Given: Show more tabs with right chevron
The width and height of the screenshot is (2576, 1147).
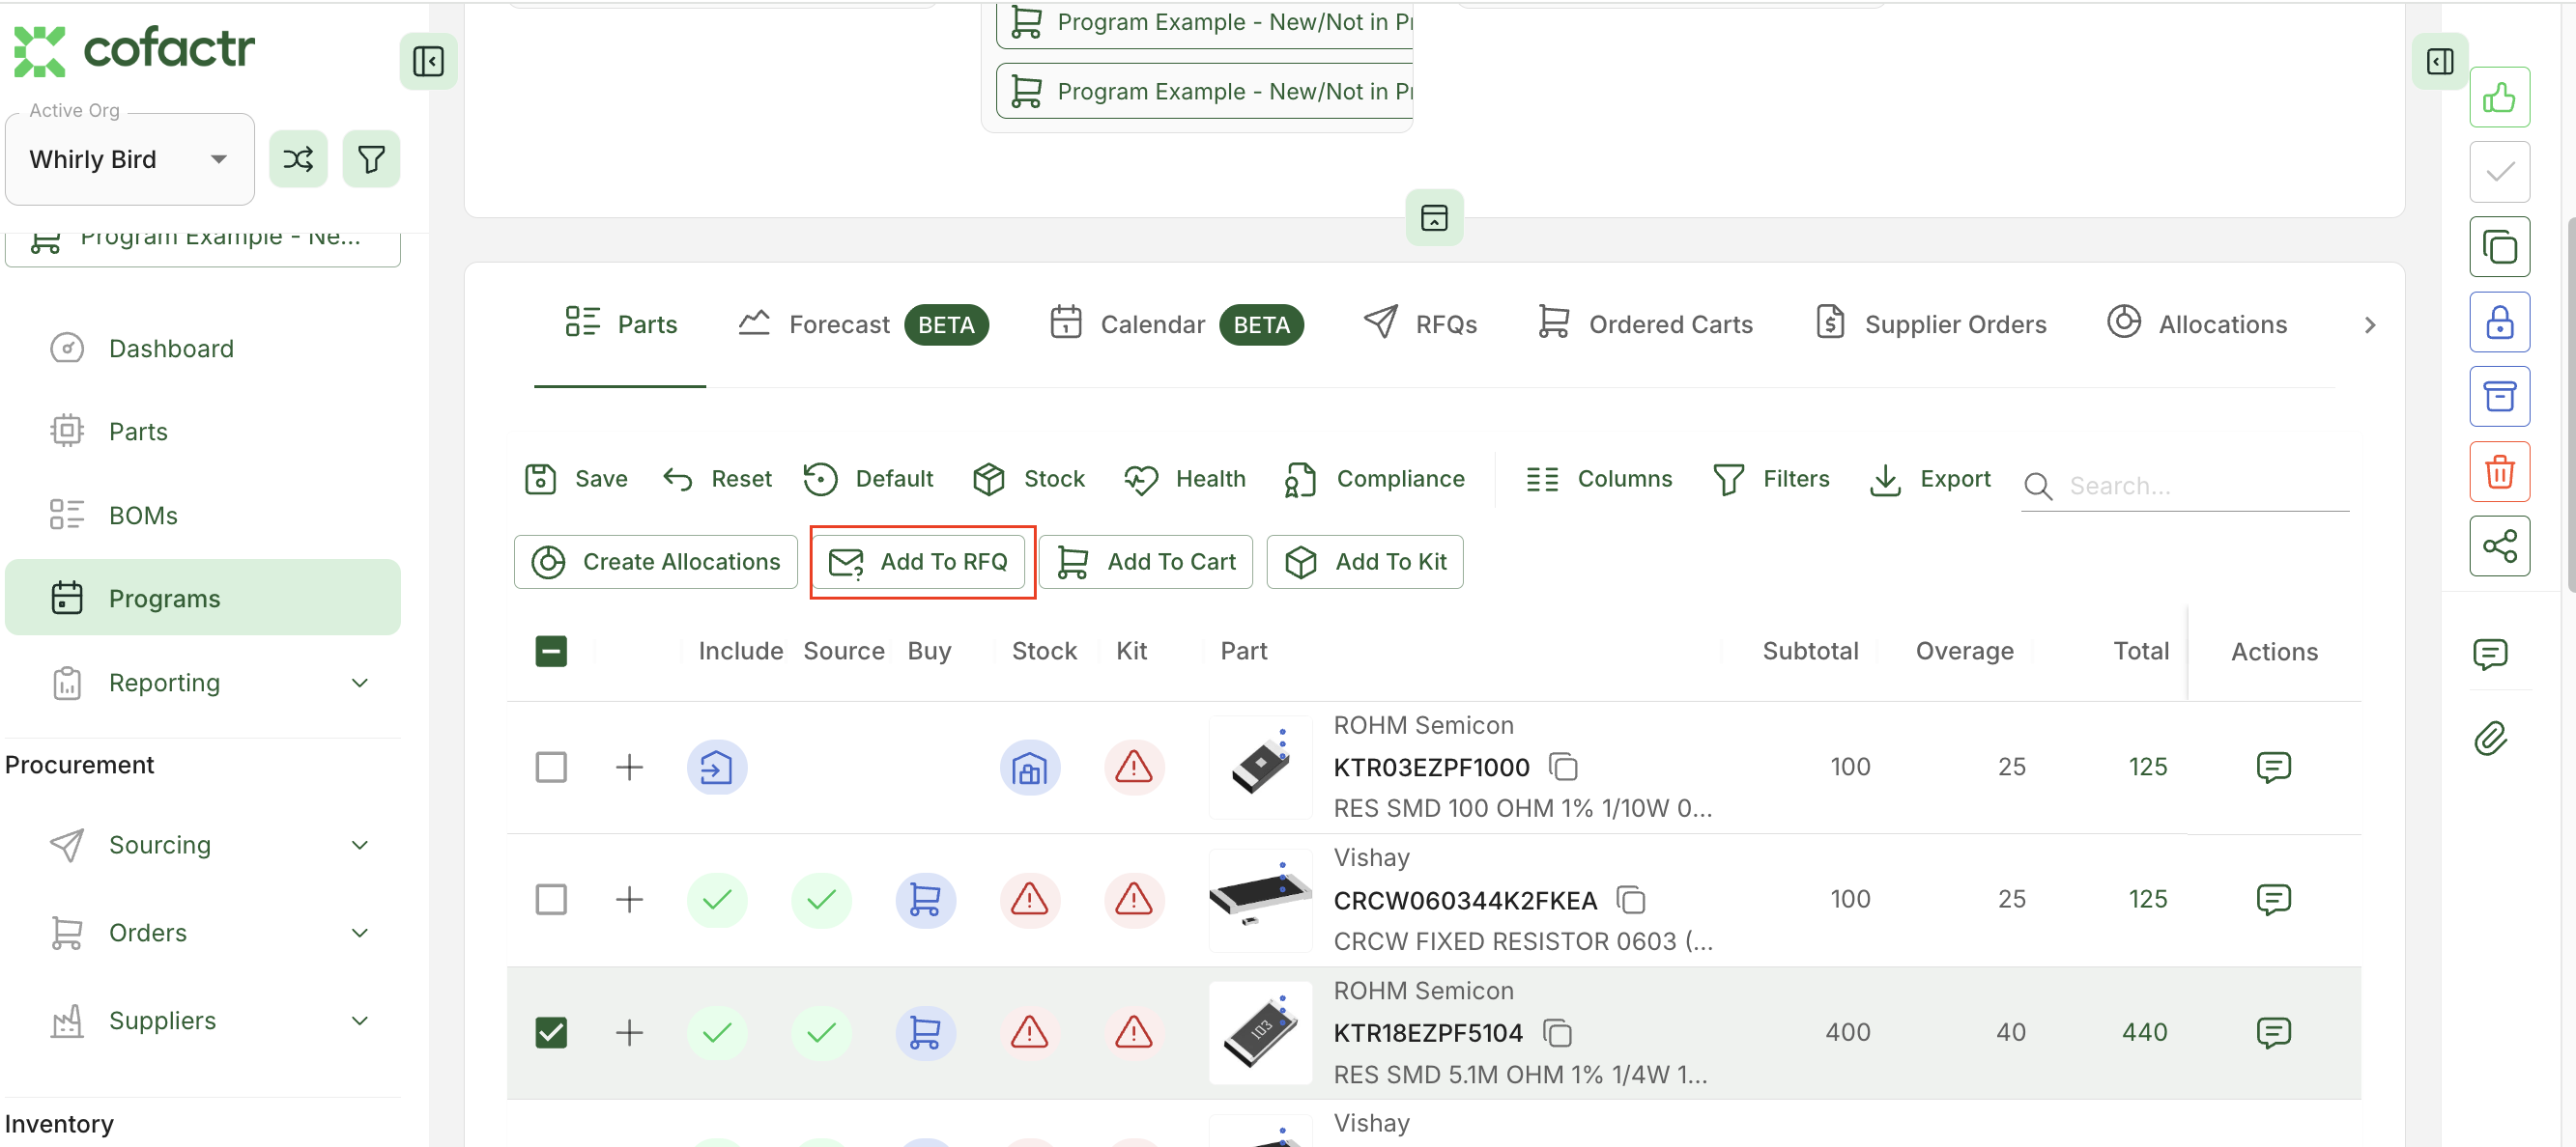Looking at the screenshot, I should (2369, 325).
